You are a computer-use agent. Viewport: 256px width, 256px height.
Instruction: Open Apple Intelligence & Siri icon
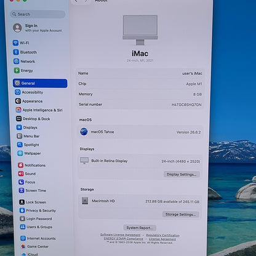tap(18, 110)
